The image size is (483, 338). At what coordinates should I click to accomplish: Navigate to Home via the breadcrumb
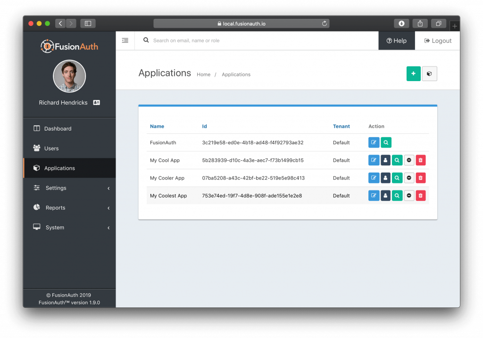click(203, 74)
